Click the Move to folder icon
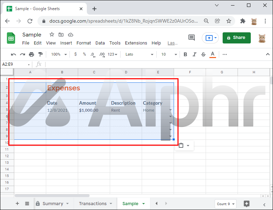 [x=61, y=35]
